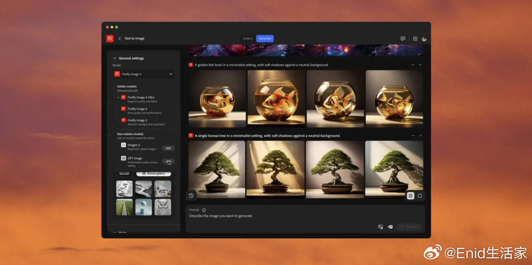The image size is (532, 265).
Task: Select the living room interior reference thumbnail
Action: pyautogui.click(x=163, y=189)
